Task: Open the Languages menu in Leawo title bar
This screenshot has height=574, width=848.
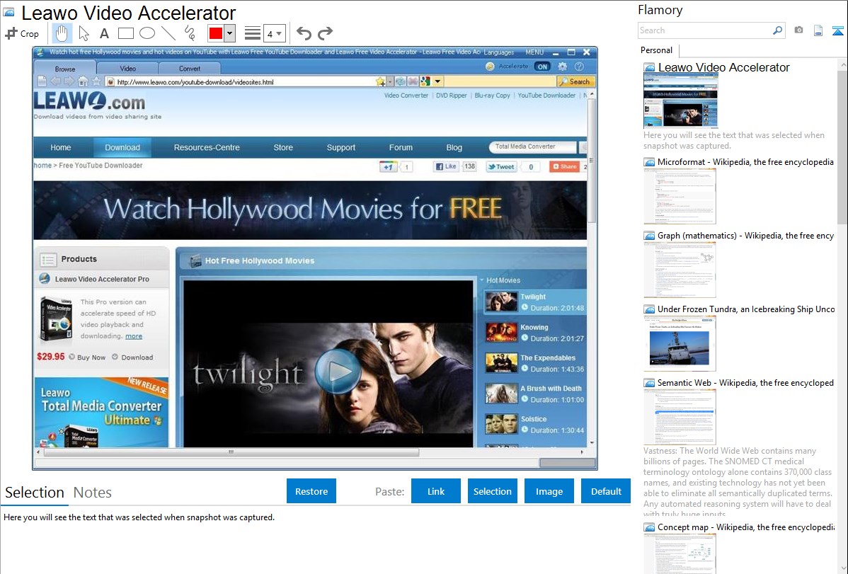Action: 498,52
